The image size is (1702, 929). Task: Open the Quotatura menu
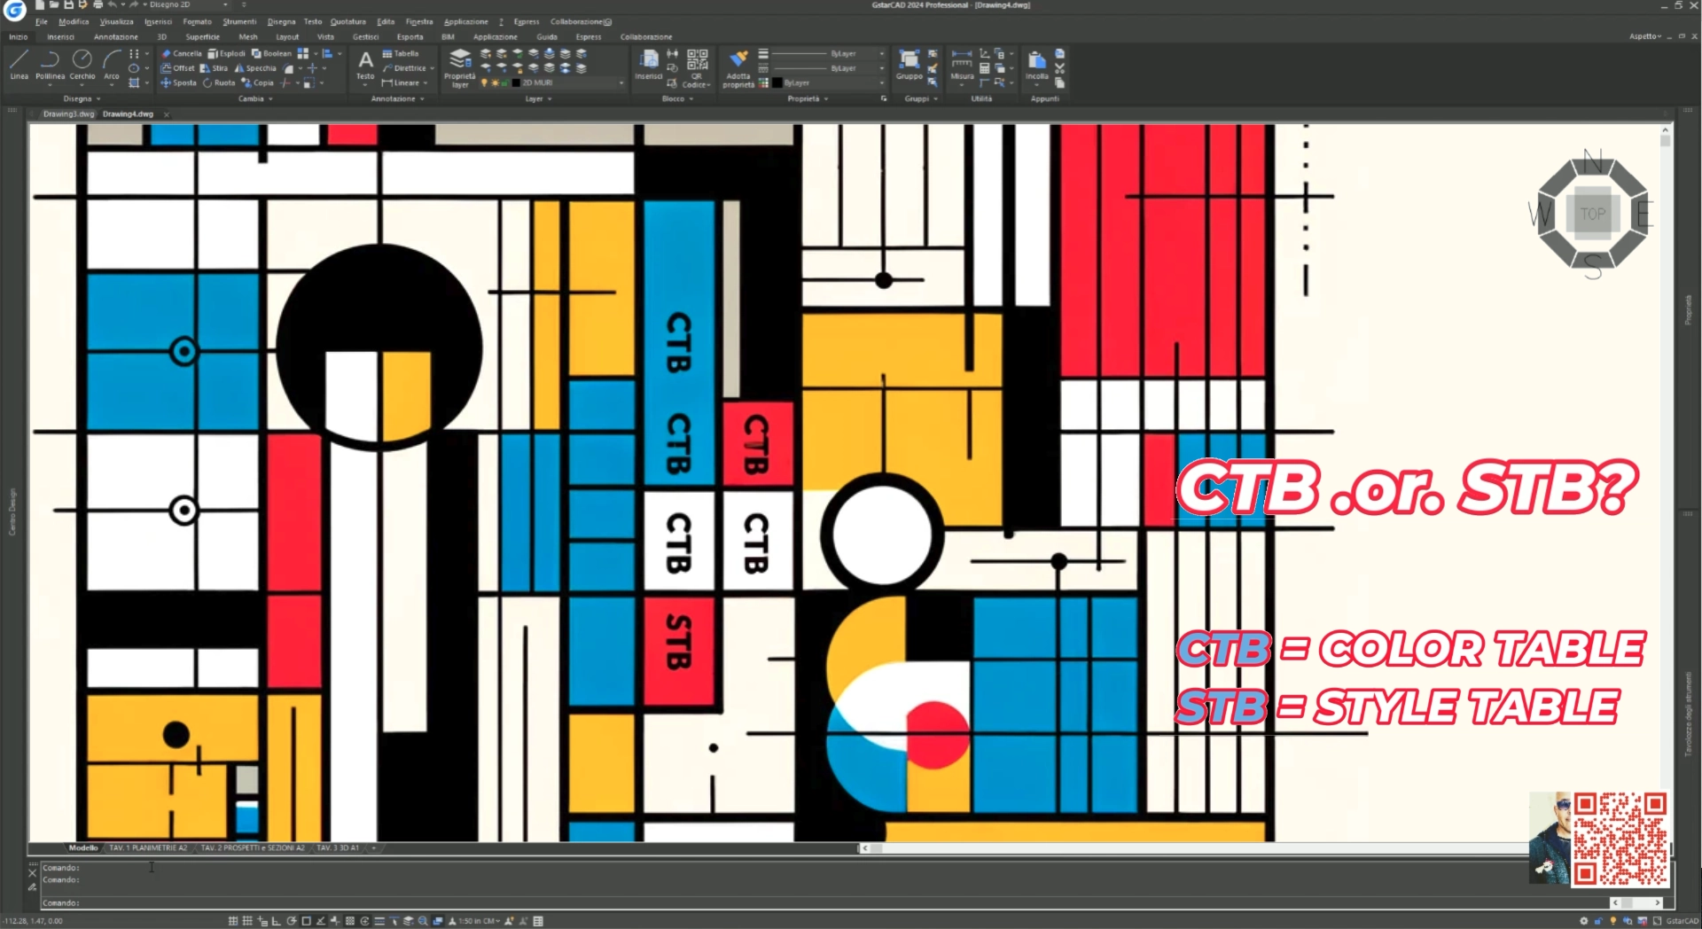(347, 21)
